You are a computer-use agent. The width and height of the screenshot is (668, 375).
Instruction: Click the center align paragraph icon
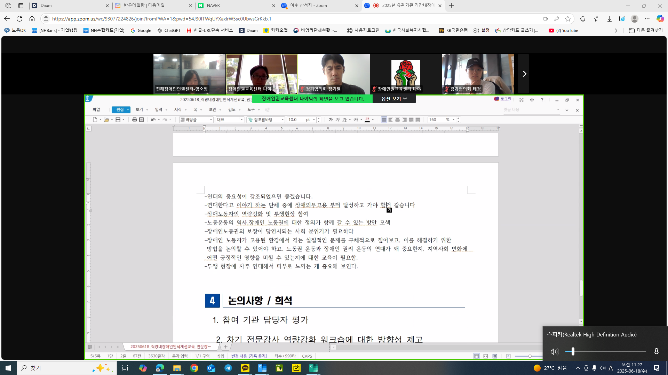pos(397,120)
